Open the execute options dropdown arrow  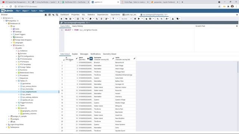click(x=142, y=19)
